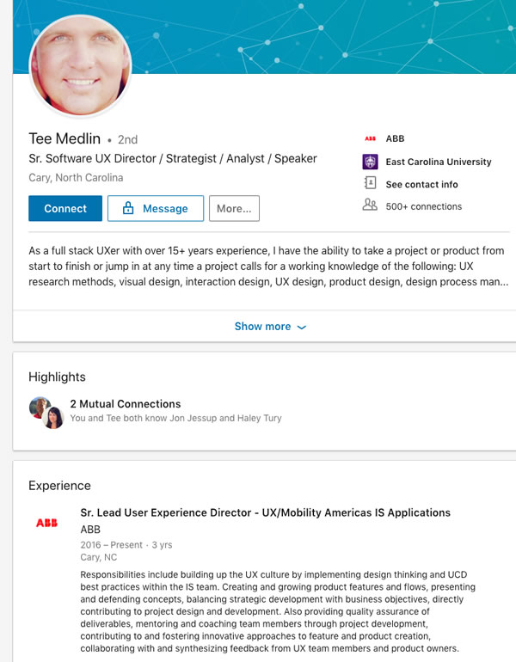Open Sr. Lead User Experience Director job title
The height and width of the screenshot is (662, 516).
pyautogui.click(x=265, y=512)
